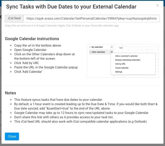
Task: Click inside the iCal feed URL textbox
Action: 93,19
